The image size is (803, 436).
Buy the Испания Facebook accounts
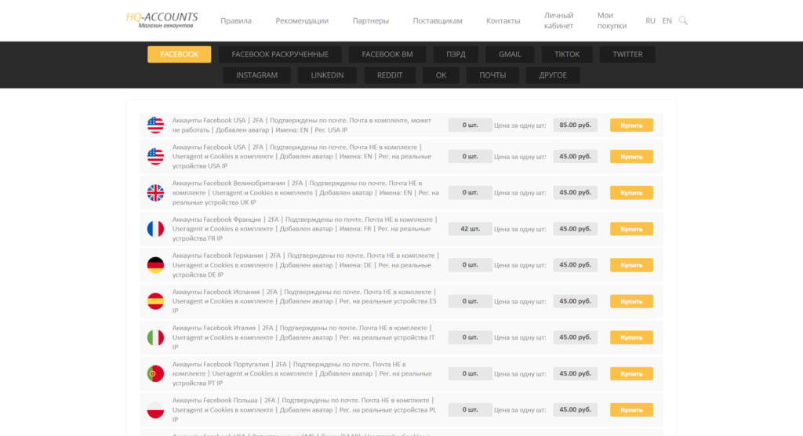[631, 301]
